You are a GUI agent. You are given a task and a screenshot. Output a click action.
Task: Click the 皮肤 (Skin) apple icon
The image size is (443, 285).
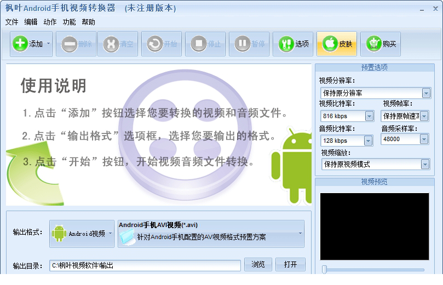point(330,44)
